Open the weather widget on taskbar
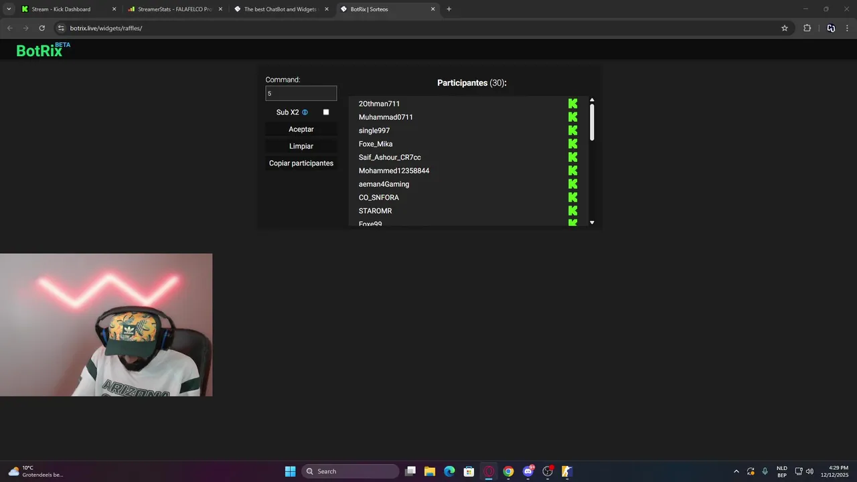Screen dimensions: 857x482 coord(35,471)
